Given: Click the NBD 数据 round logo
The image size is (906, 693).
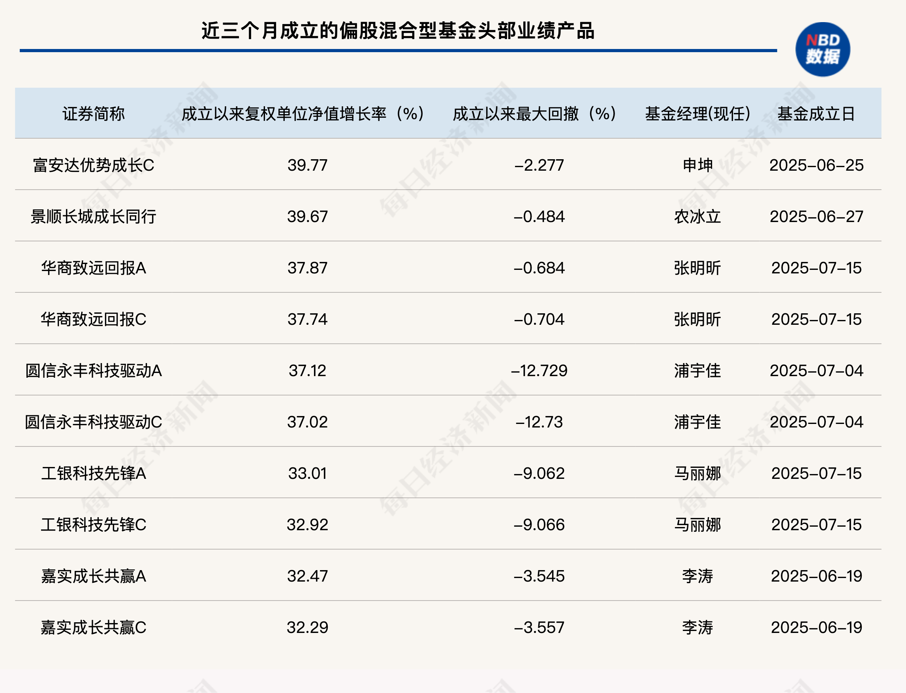Looking at the screenshot, I should [x=822, y=49].
